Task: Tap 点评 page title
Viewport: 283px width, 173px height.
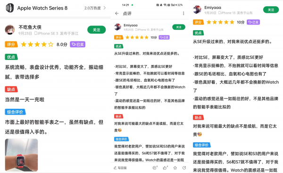Action: coord(127,14)
